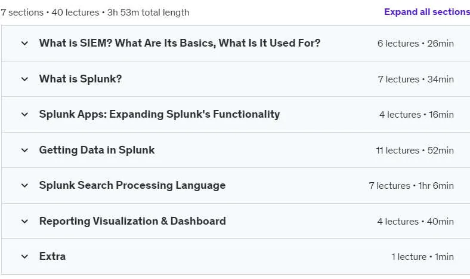Expand the Splunk Search Processing Language chevron
This screenshot has width=470, height=279.
[x=24, y=186]
